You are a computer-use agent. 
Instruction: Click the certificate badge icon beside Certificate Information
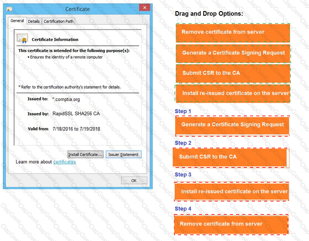(x=22, y=39)
